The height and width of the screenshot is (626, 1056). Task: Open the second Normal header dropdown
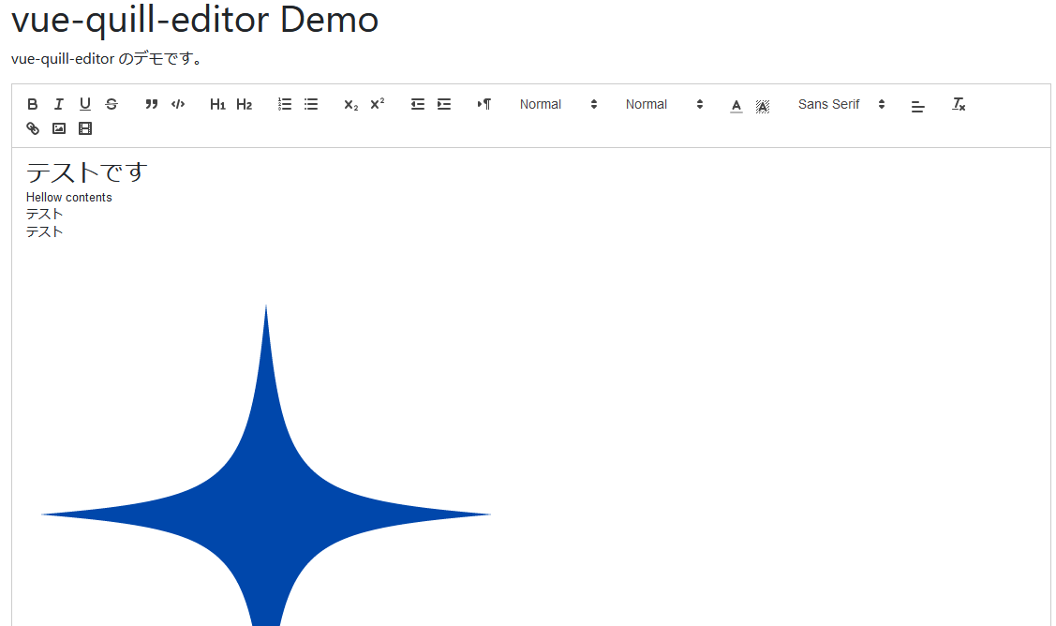(x=664, y=104)
